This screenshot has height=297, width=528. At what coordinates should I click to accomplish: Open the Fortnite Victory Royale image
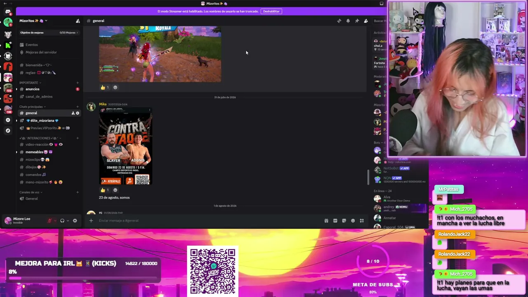(160, 54)
